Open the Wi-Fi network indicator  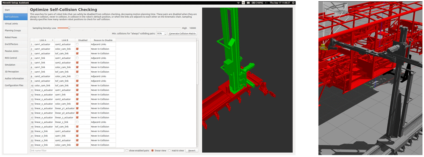238,3
